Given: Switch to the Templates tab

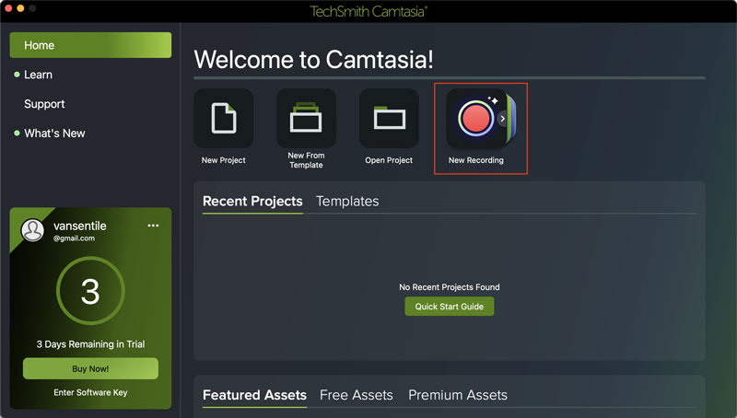Looking at the screenshot, I should (x=347, y=202).
